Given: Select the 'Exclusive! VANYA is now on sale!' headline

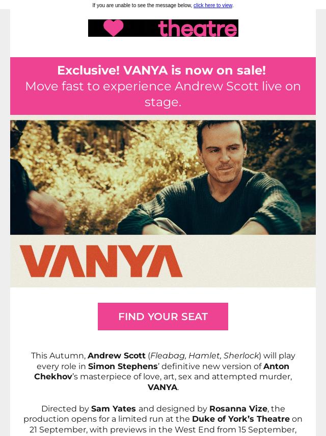Looking at the screenshot, I should click(162, 70).
